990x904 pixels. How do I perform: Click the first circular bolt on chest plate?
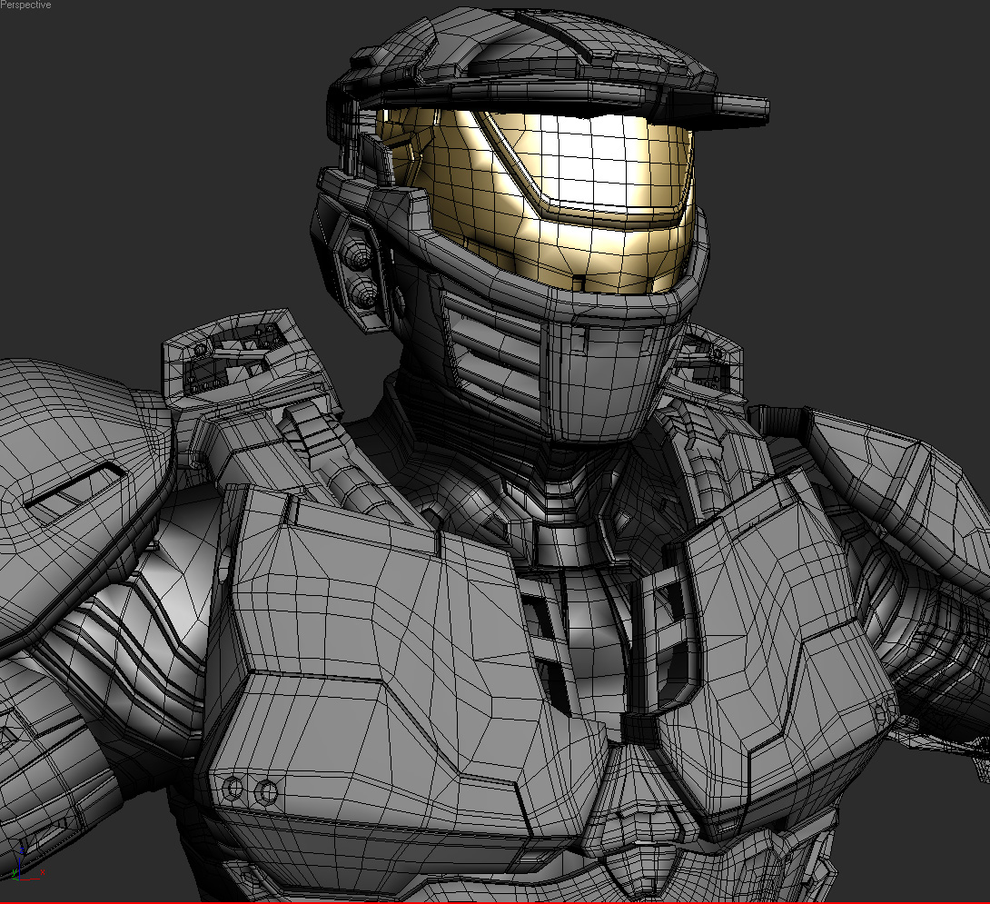tap(233, 789)
